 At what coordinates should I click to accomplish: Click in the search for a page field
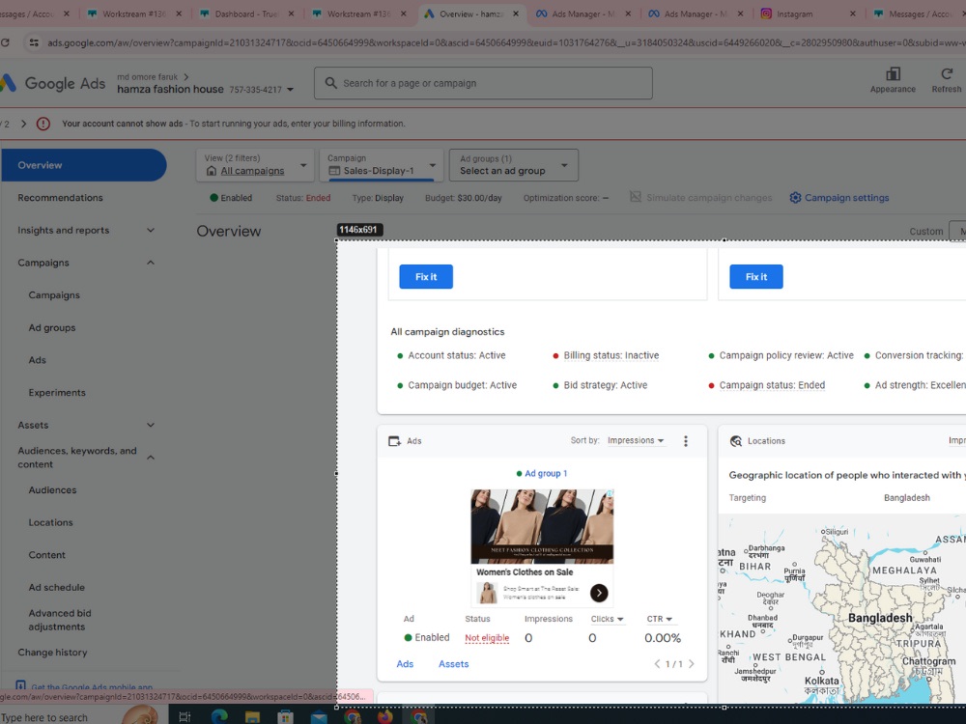click(x=483, y=83)
